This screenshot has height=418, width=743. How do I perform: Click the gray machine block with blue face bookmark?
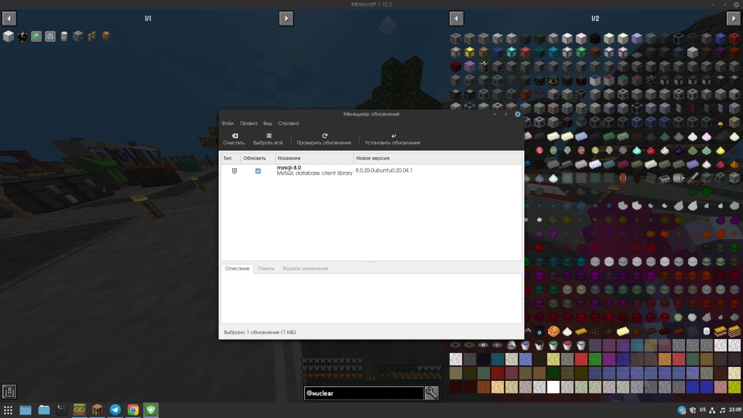pos(78,37)
